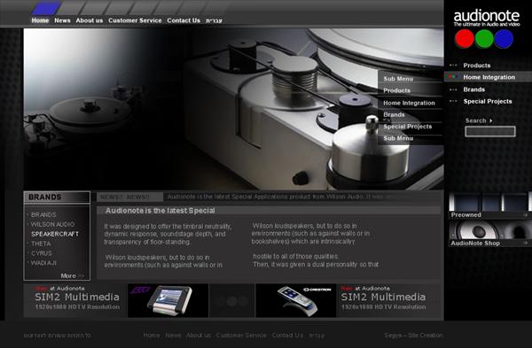The height and width of the screenshot is (348, 532).
Task: Open the Preowned thumbnail banner
Action: tap(490, 205)
